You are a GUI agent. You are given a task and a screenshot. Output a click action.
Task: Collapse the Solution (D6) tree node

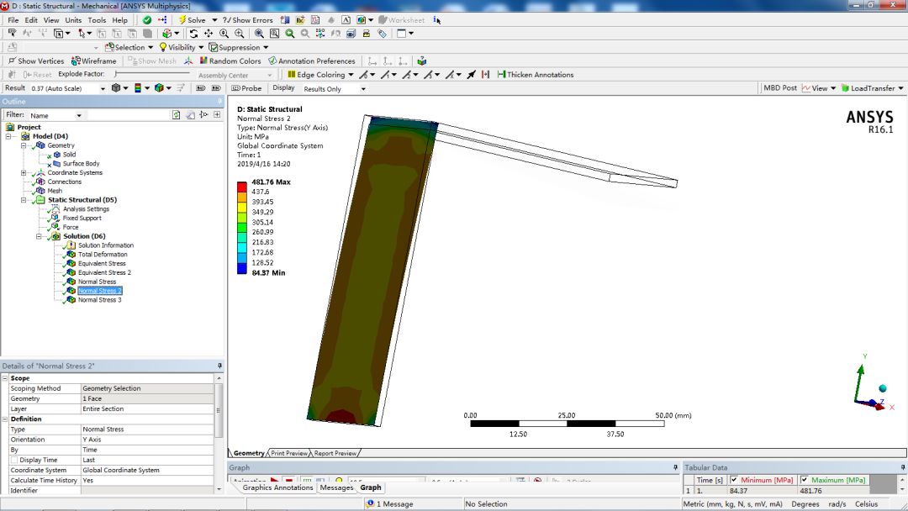[x=39, y=236]
